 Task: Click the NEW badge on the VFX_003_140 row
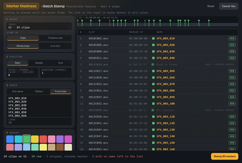pos(232,136)
